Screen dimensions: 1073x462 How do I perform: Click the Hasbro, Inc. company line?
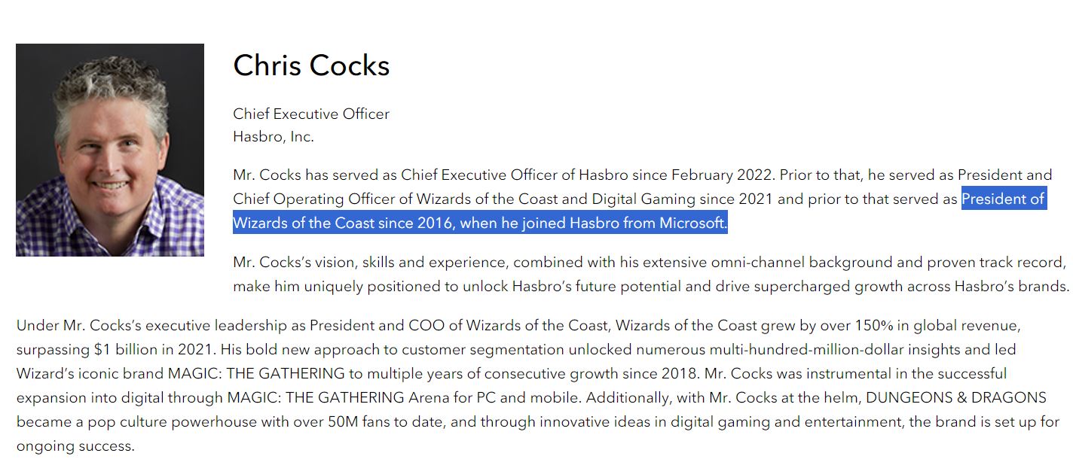274,137
